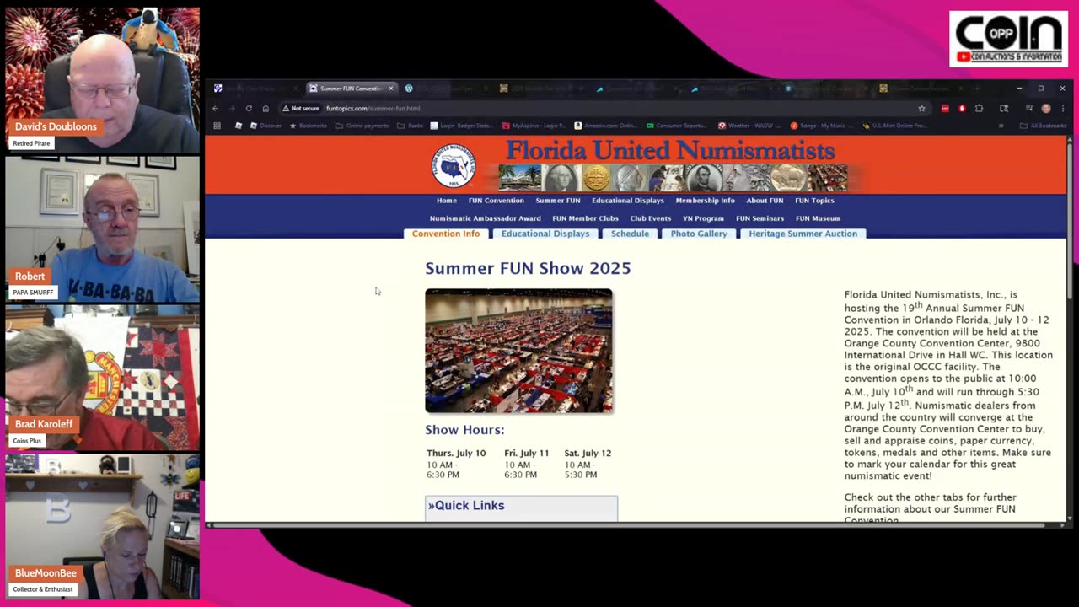Expand the Quick Links section
The image size is (1079, 607).
(x=521, y=506)
